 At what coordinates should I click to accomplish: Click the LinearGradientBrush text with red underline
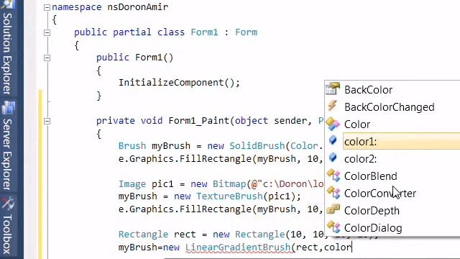click(238, 247)
